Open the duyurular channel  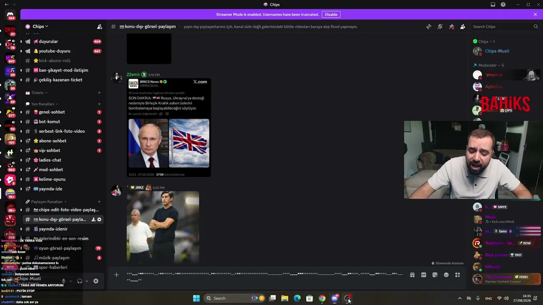click(x=63, y=42)
